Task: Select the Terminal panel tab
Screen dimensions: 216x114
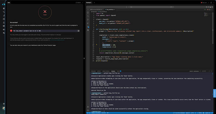Action: pos(113,71)
